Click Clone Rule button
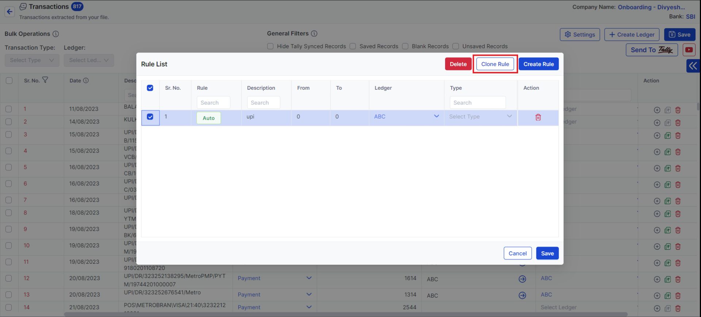 point(495,64)
